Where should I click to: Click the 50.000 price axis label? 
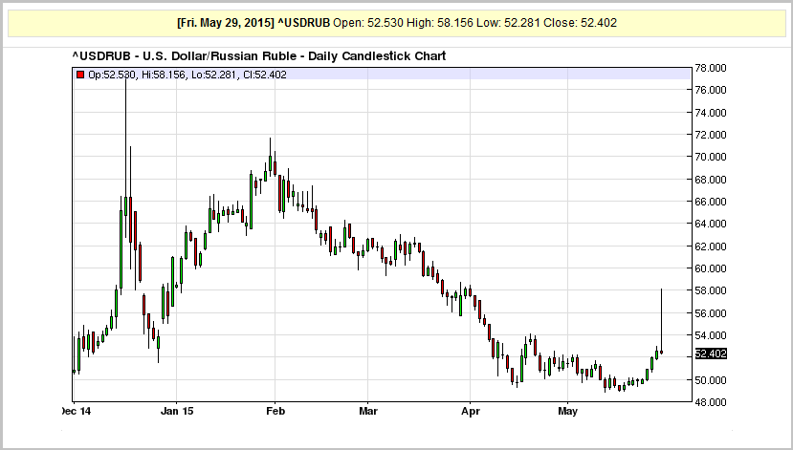pyautogui.click(x=711, y=380)
